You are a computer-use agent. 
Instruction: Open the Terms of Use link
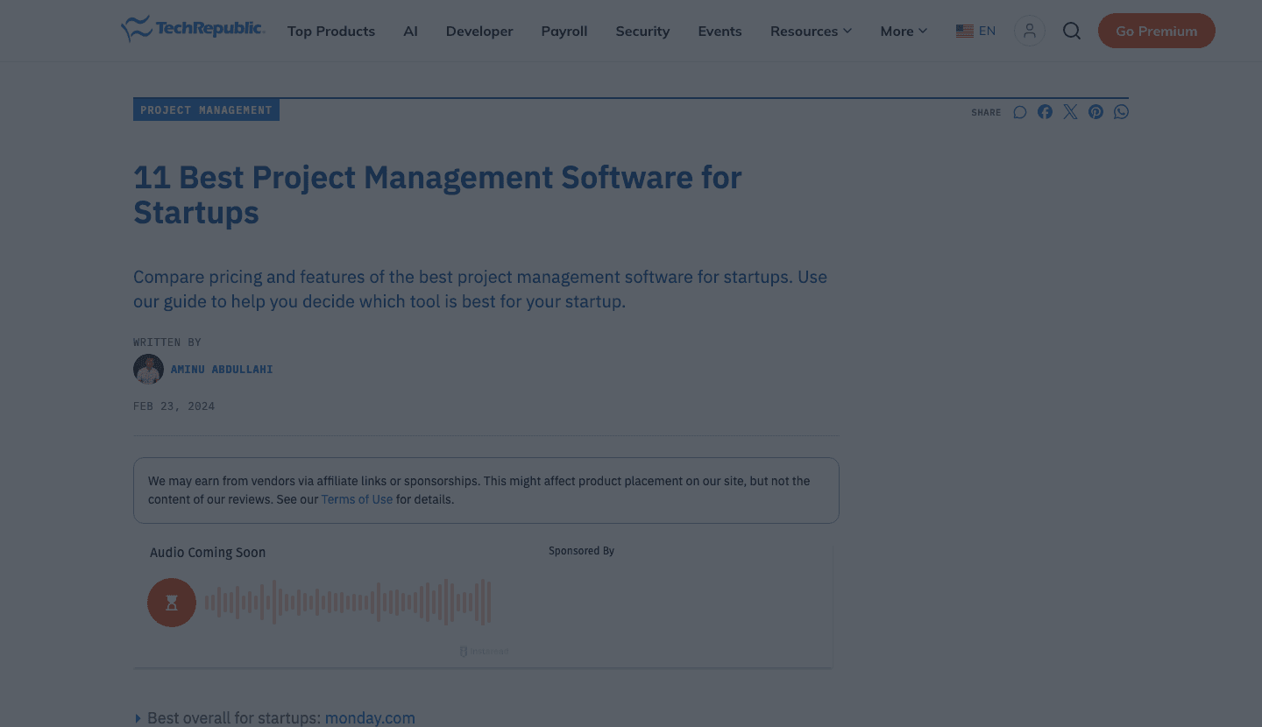(357, 499)
